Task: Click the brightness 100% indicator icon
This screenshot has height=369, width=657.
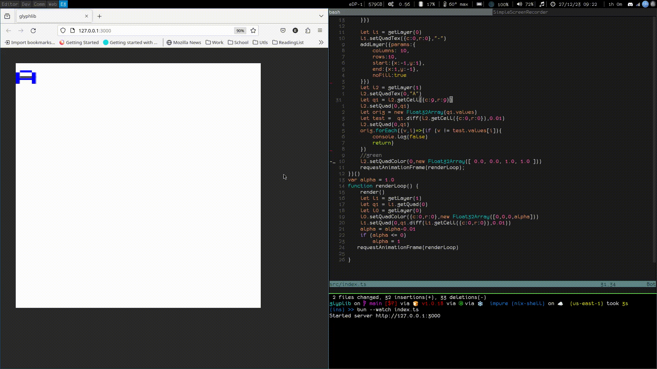Action: tap(491, 4)
